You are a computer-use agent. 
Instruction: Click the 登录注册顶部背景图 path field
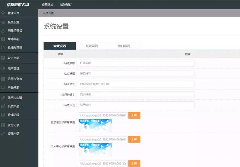click(103, 116)
